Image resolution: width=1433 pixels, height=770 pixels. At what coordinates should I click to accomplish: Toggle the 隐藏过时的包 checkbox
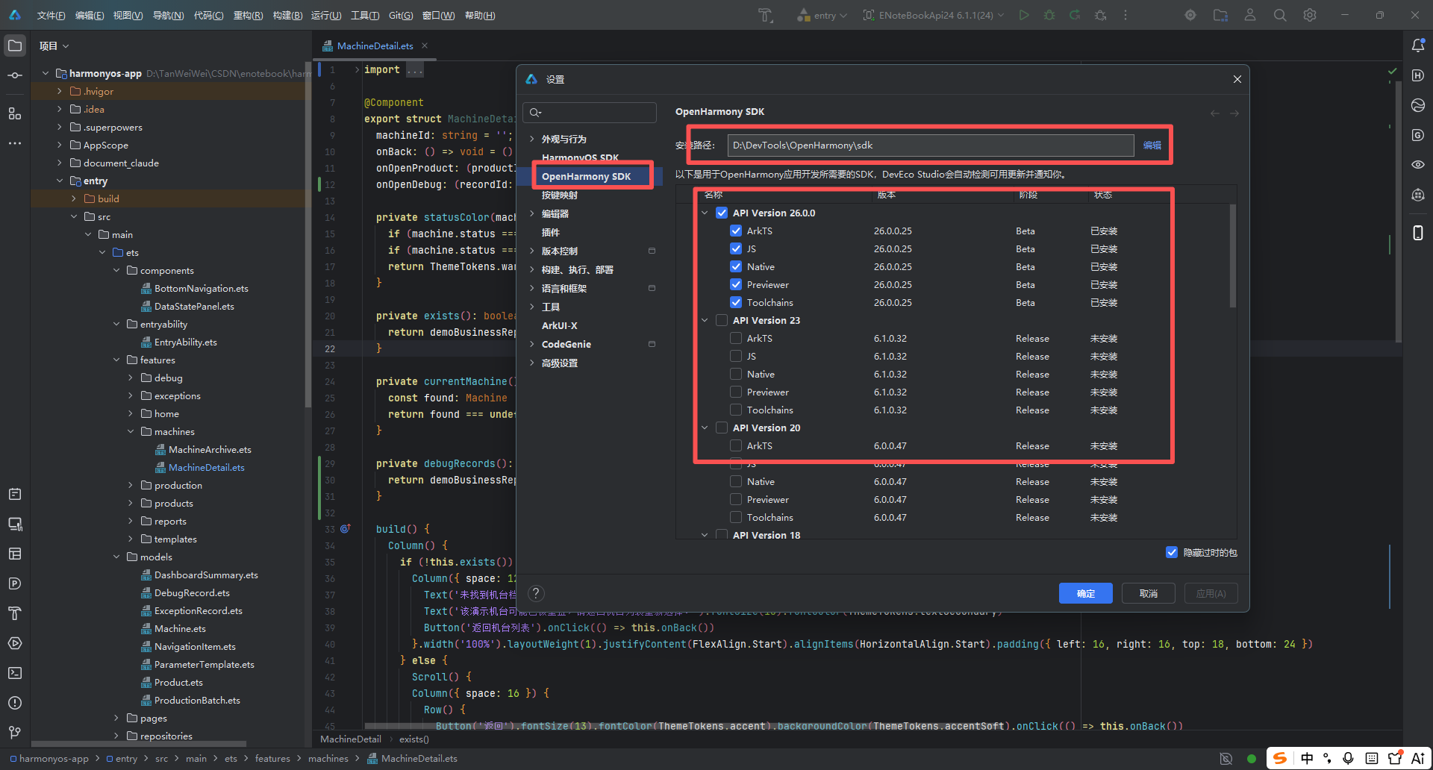tap(1172, 552)
